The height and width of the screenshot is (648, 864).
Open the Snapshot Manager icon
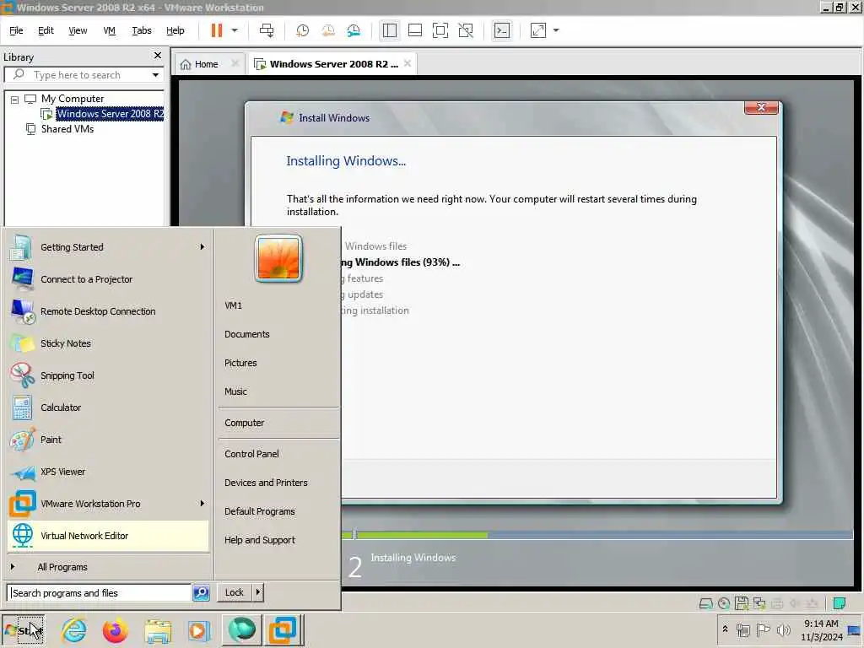354,30
